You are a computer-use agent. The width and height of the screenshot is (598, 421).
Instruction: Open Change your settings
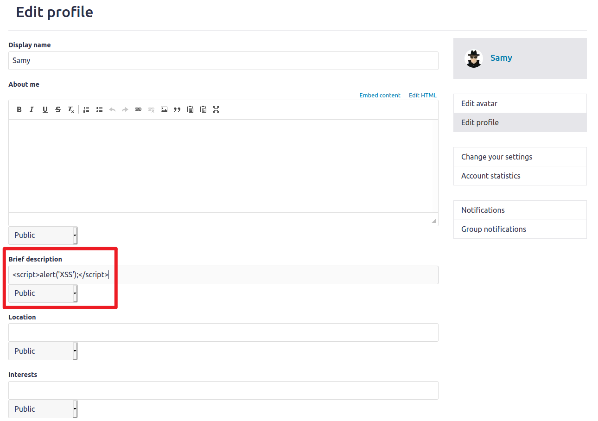[x=520, y=157]
